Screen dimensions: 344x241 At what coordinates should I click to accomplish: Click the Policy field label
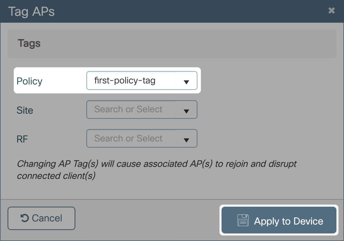tap(29, 81)
